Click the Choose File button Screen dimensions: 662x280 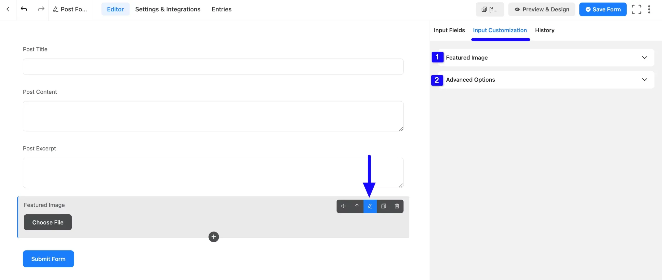48,222
